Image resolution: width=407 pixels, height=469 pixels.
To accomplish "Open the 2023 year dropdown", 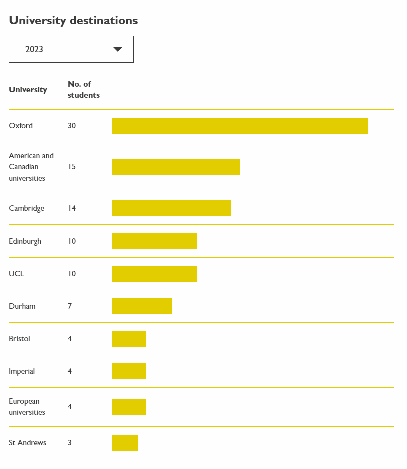I will pos(71,49).
